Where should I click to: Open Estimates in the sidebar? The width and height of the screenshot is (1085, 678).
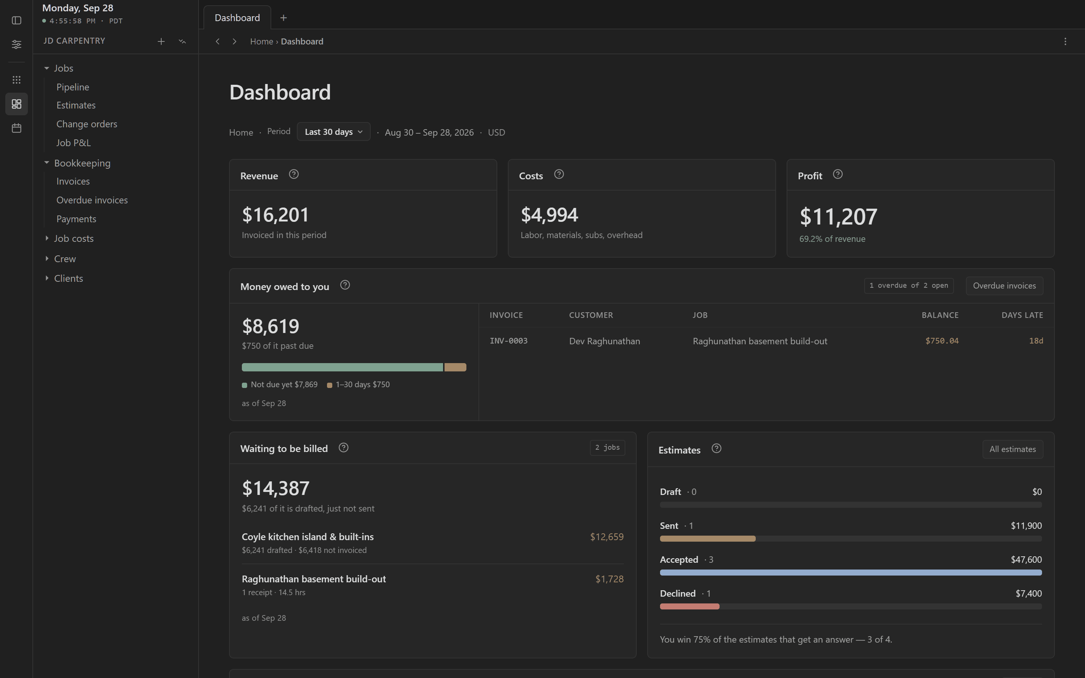point(76,105)
